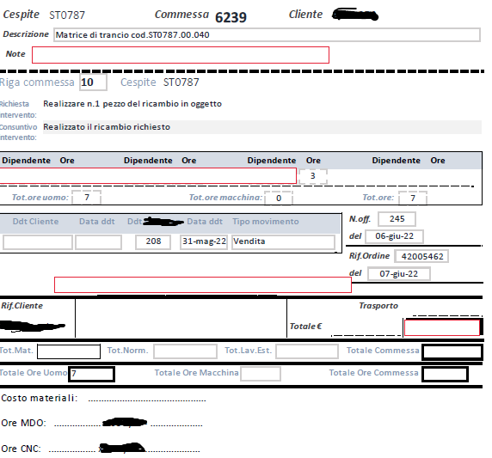Click the Ddt number field showing 208
This screenshot has height=458, width=492.
pos(153,242)
